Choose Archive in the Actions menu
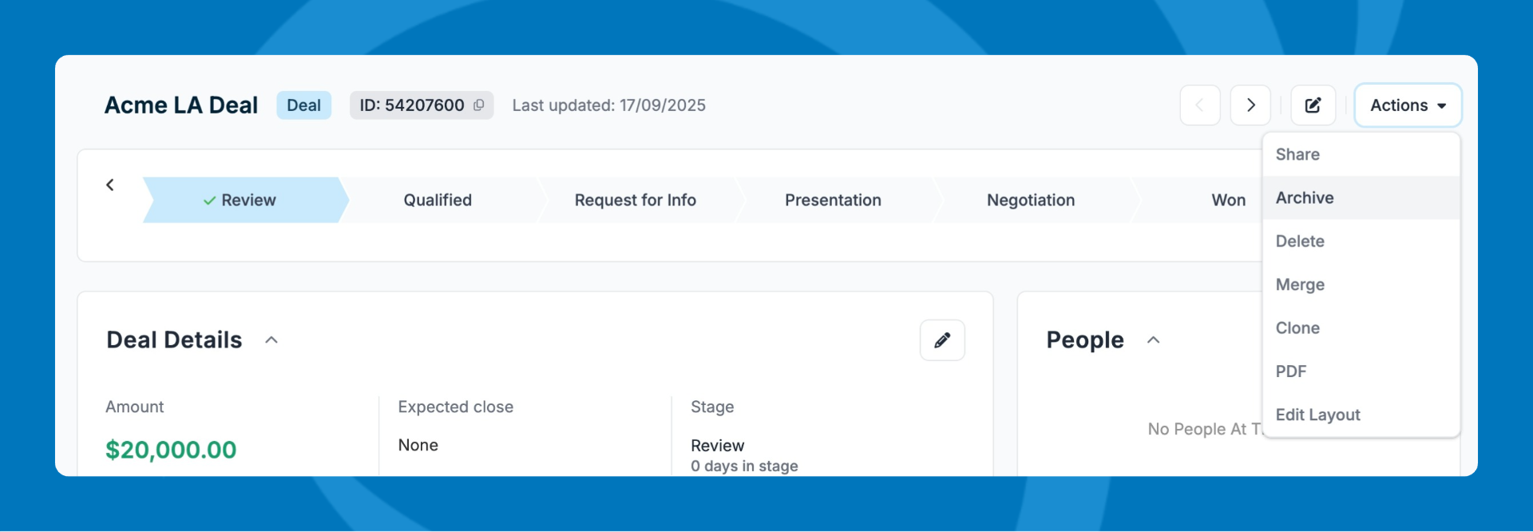Screen dimensions: 1533x532 tap(1305, 198)
